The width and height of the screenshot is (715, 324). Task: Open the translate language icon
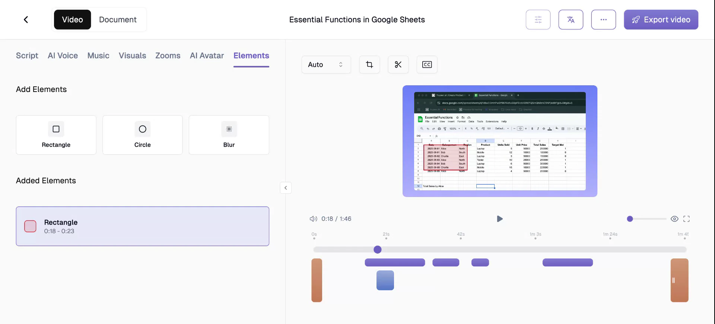pos(571,19)
